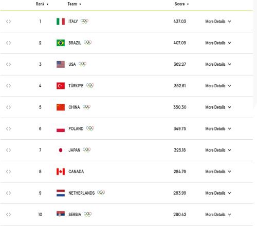Select the POLAND team name

[76, 128]
